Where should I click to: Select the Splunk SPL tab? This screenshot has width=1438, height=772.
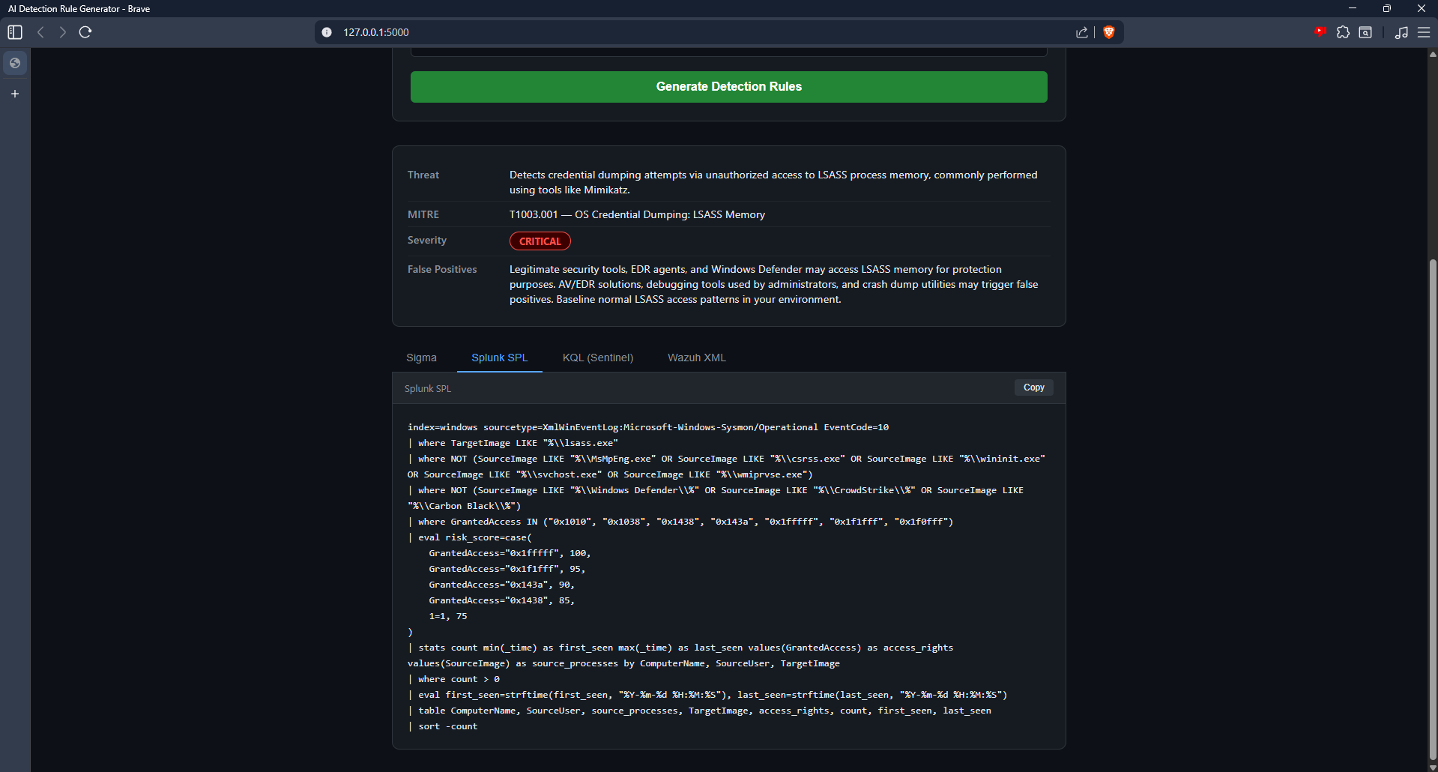click(499, 358)
